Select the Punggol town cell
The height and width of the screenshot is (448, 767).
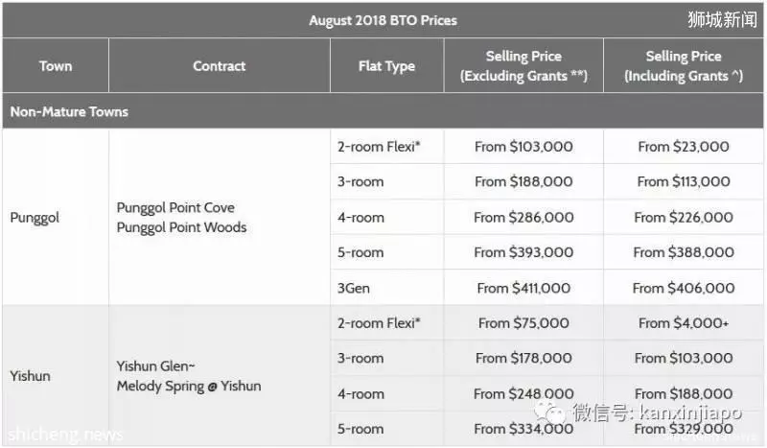56,217
